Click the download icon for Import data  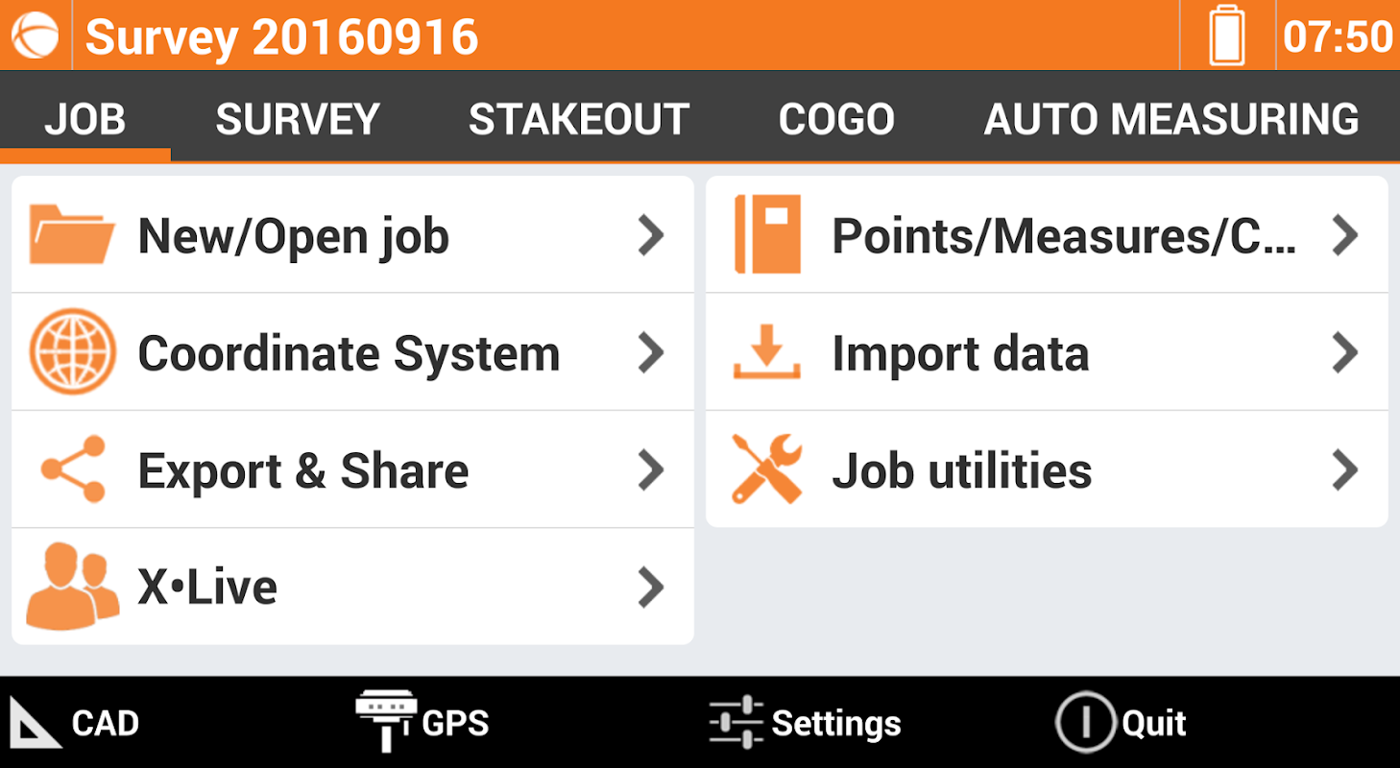tap(767, 352)
